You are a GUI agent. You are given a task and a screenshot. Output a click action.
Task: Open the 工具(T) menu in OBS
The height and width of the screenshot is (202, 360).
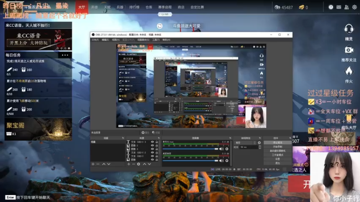click(x=156, y=40)
